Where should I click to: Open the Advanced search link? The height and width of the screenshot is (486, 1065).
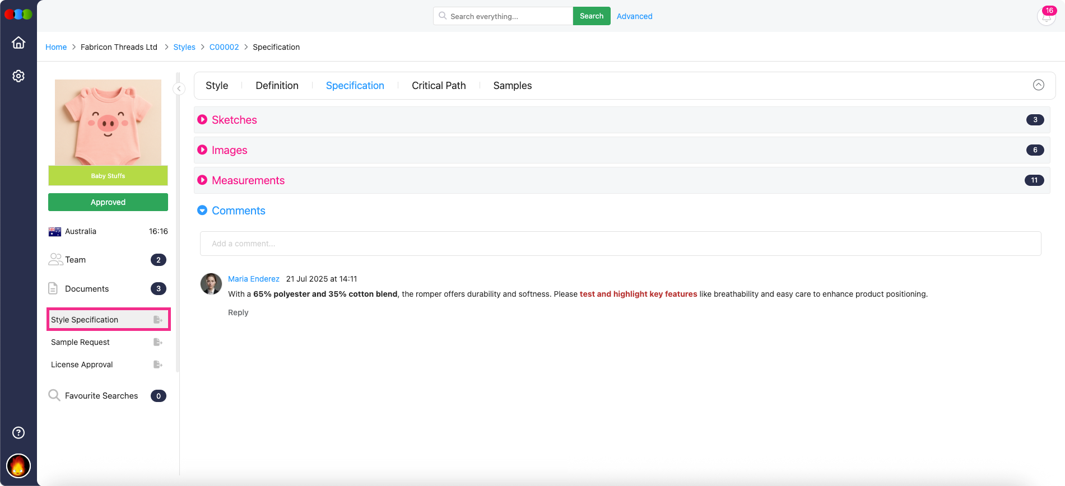(634, 16)
